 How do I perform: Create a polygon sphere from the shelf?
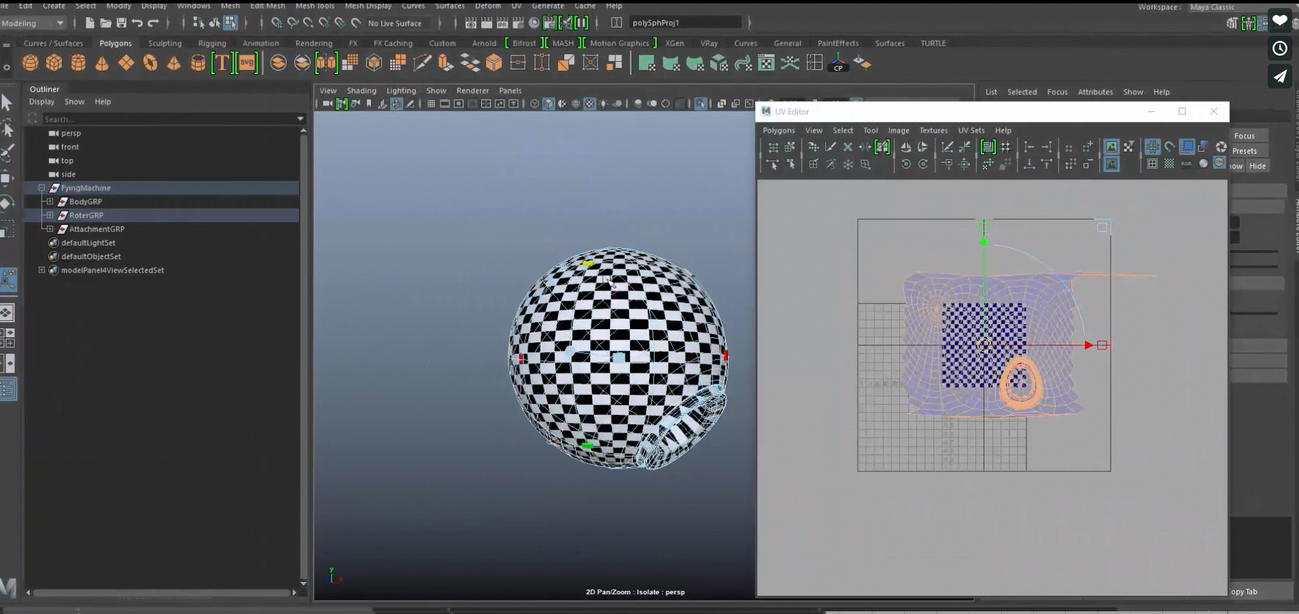pos(30,63)
